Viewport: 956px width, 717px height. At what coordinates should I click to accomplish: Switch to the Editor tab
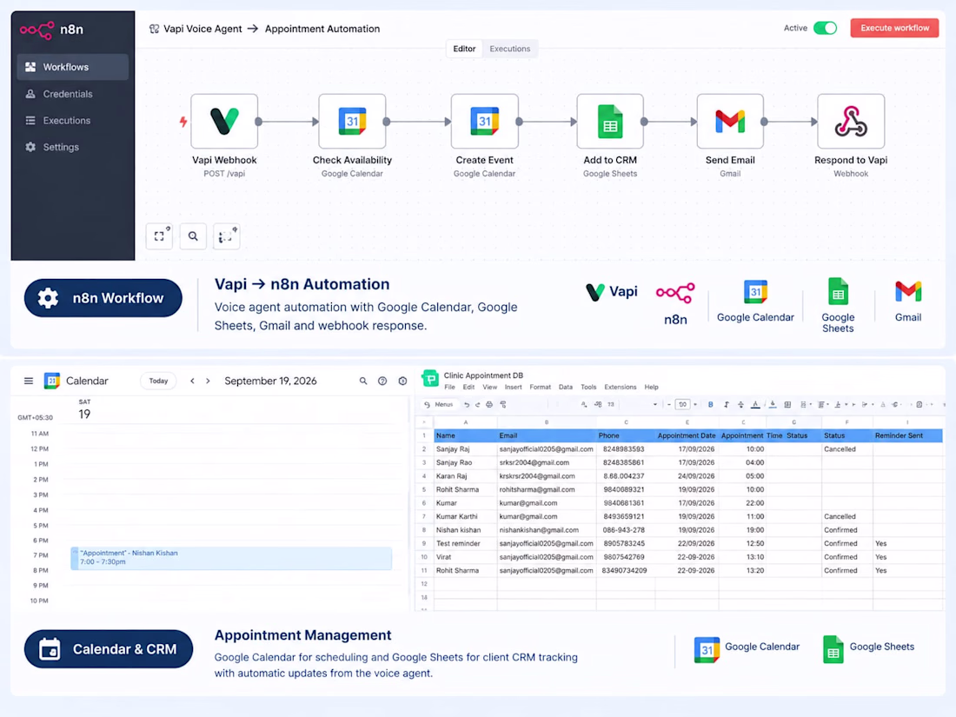coord(464,49)
